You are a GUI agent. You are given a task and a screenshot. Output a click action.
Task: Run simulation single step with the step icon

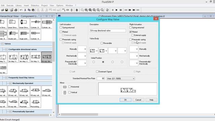pos(130,10)
